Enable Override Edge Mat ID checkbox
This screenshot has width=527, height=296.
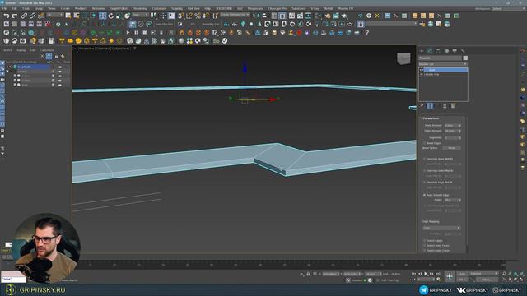pos(425,183)
